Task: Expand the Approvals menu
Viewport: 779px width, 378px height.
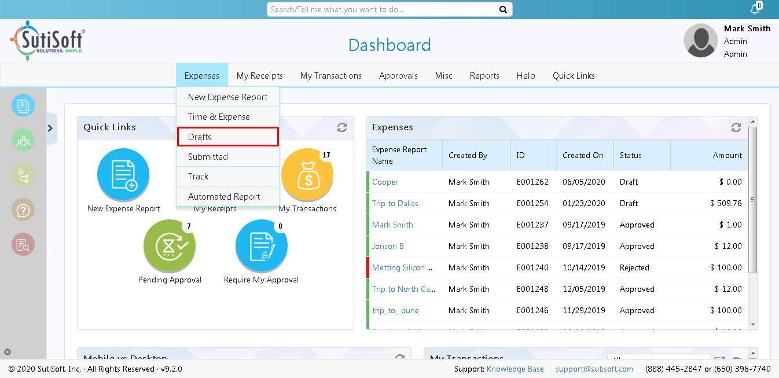Action: pyautogui.click(x=398, y=76)
